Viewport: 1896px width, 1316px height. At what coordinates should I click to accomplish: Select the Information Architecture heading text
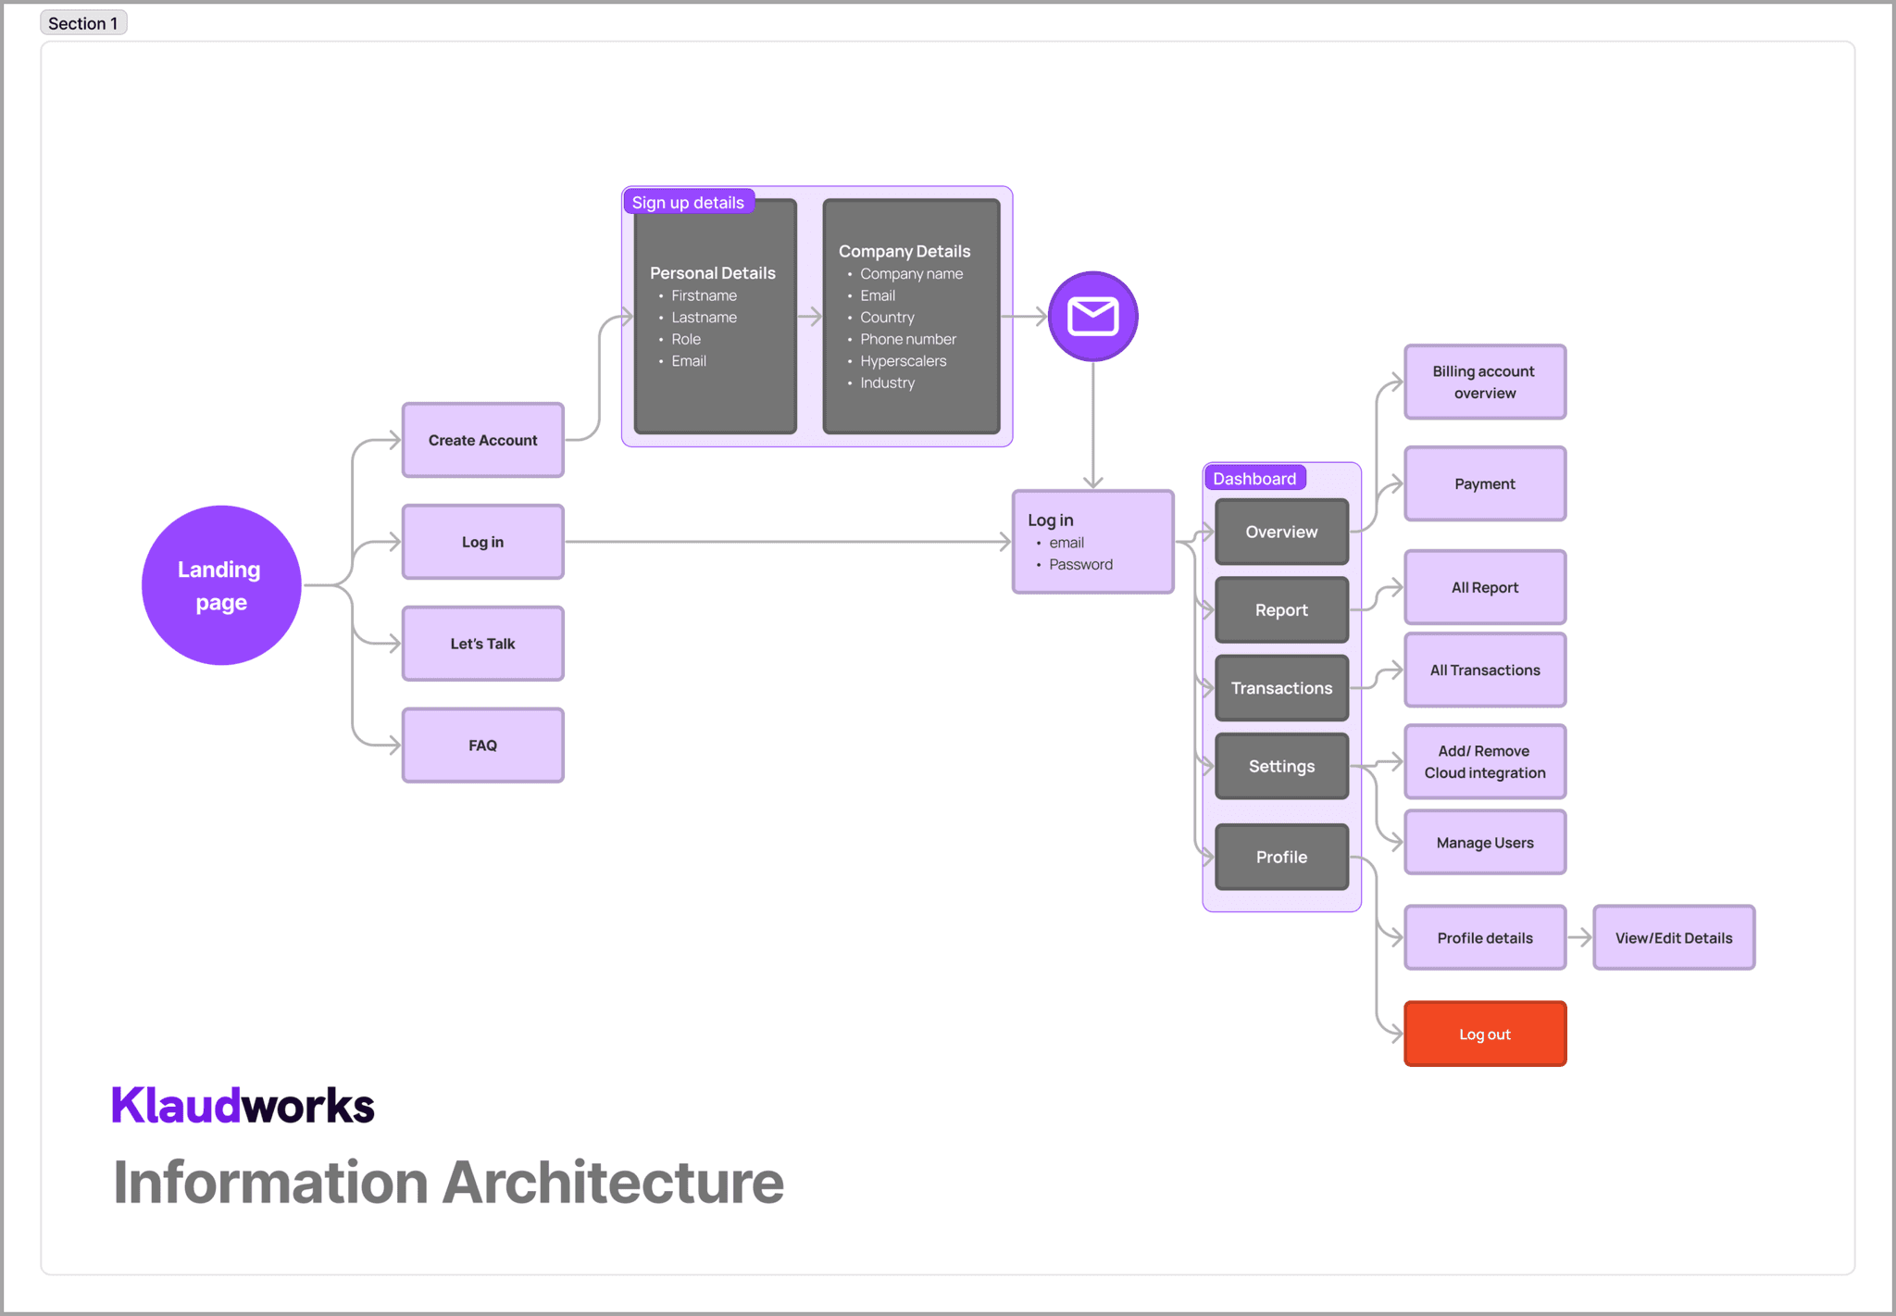(448, 1183)
